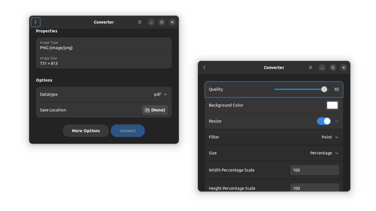Click the folder icon beside (None)
This screenshot has height=211, width=376.
coord(147,110)
